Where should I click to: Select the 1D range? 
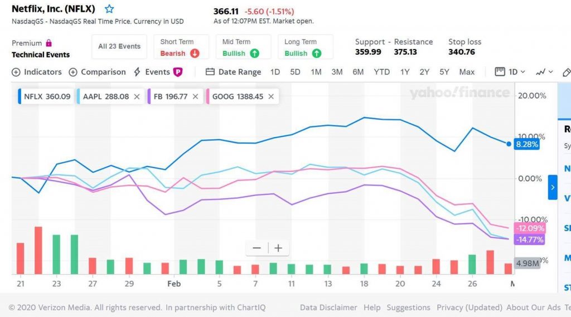275,72
